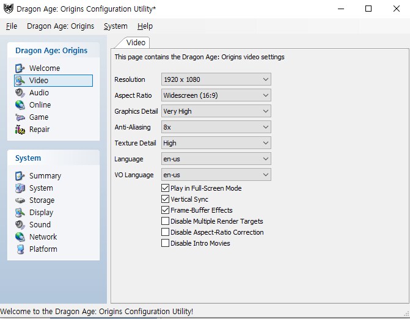Select the Game controller icon
Viewport: 410px width, 319px height.
pyautogui.click(x=20, y=117)
